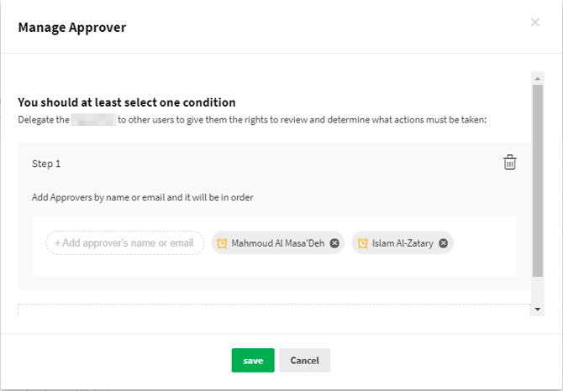Focus the 'Add approver's name or email' field

point(124,243)
